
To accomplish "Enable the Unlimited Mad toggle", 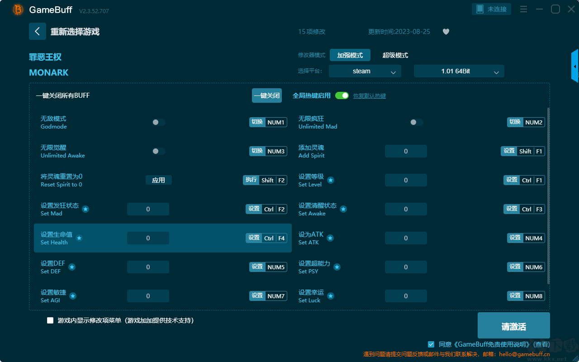I will [x=417, y=122].
